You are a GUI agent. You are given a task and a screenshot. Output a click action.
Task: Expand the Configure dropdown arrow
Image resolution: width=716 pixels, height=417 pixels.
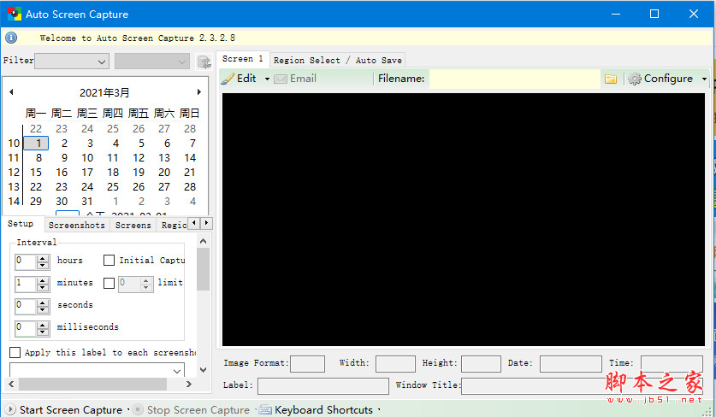tap(704, 79)
